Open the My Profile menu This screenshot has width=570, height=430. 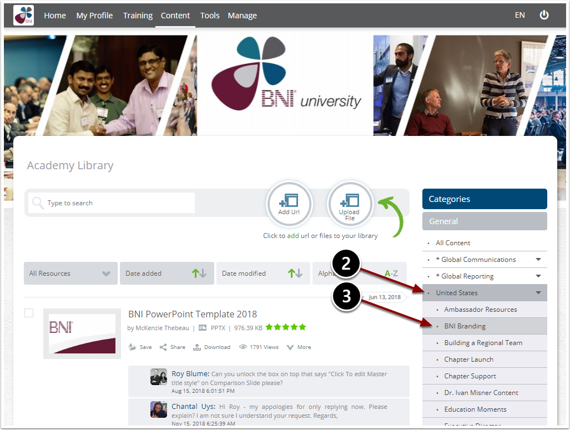pos(94,16)
